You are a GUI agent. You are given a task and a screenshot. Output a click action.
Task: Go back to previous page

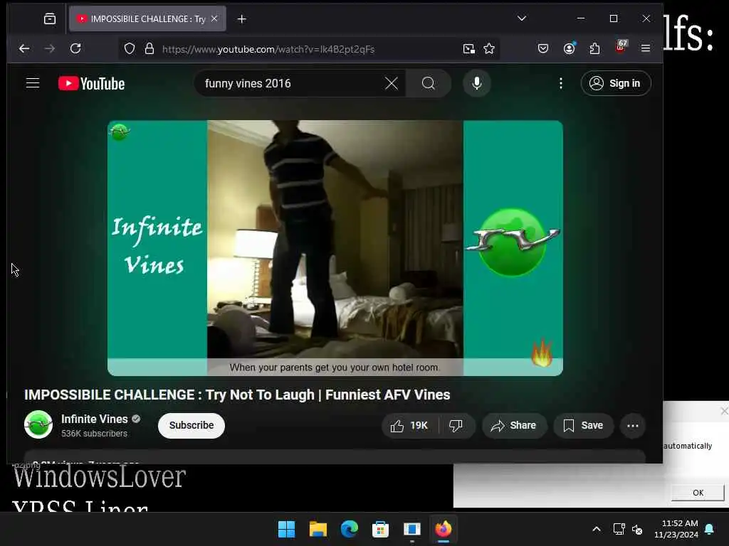pos(24,48)
